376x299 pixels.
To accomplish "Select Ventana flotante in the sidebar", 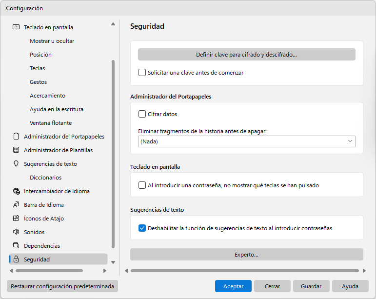I will (51, 123).
